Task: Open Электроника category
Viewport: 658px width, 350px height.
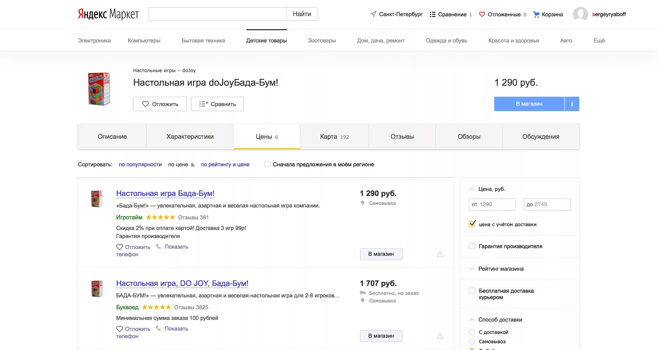Action: (94, 40)
